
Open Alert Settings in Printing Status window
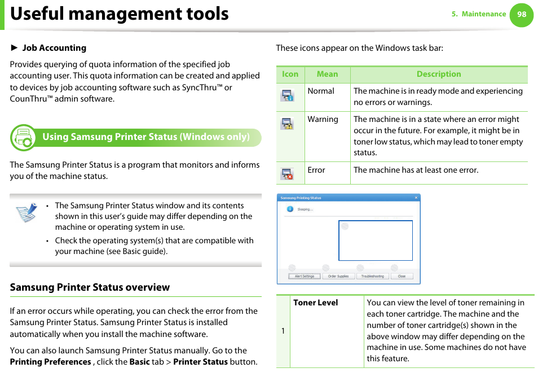[x=305, y=276]
